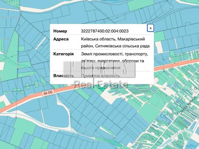Click the Власність label
The width and height of the screenshot is (199, 149).
pos(63,76)
